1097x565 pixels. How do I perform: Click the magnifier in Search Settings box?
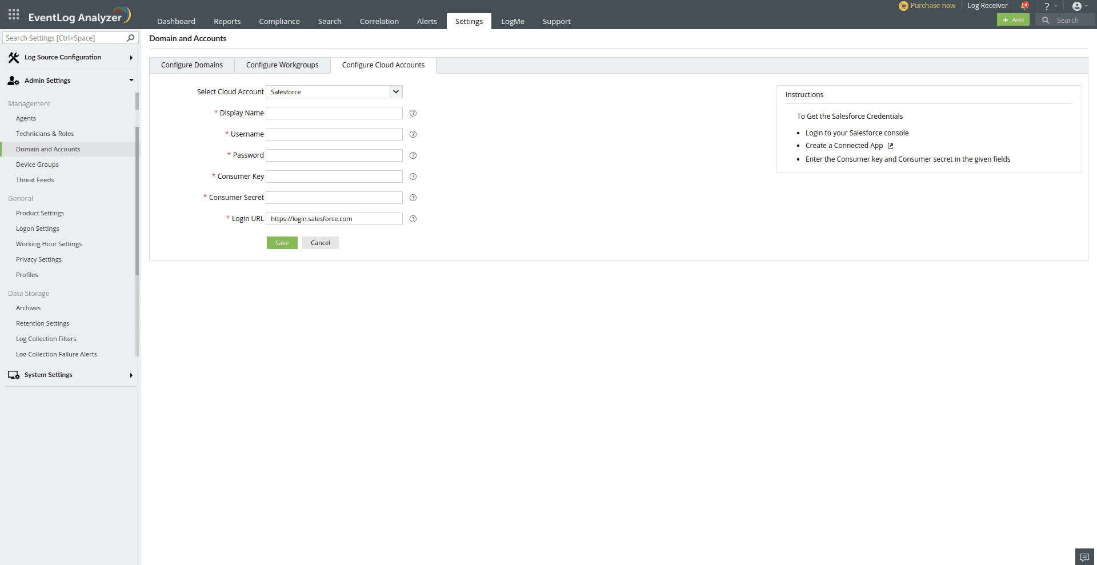coord(131,38)
